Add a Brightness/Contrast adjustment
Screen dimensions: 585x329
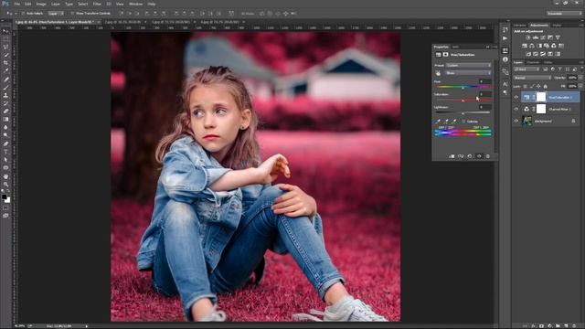(x=528, y=37)
